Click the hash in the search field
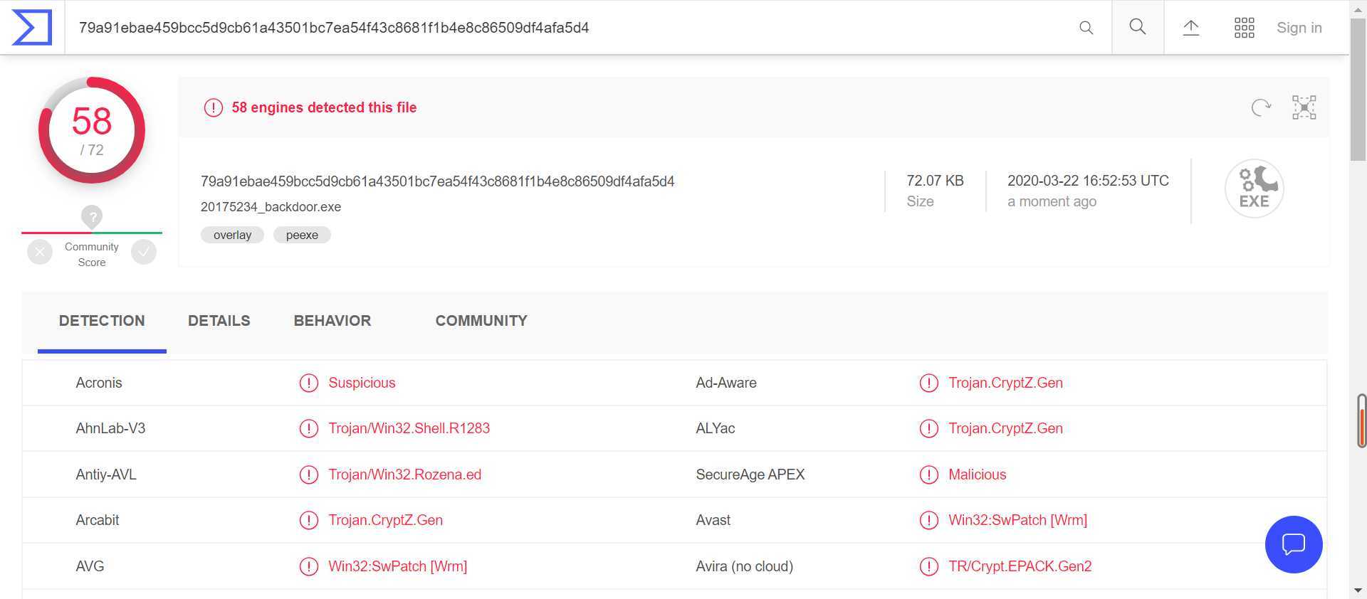 pos(334,28)
